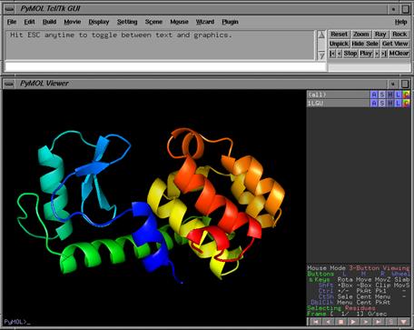The width and height of the screenshot is (414, 330).
Task: Click the command input field in Tcl/Tk GUI
Action: click(x=165, y=66)
